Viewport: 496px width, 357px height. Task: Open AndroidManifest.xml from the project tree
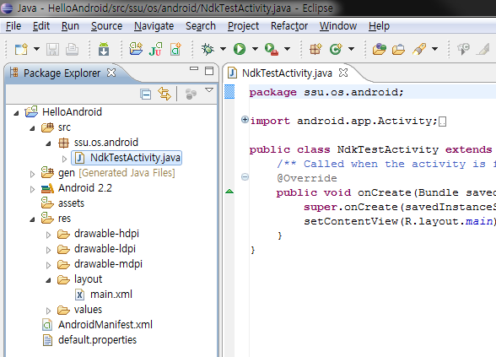pos(105,325)
